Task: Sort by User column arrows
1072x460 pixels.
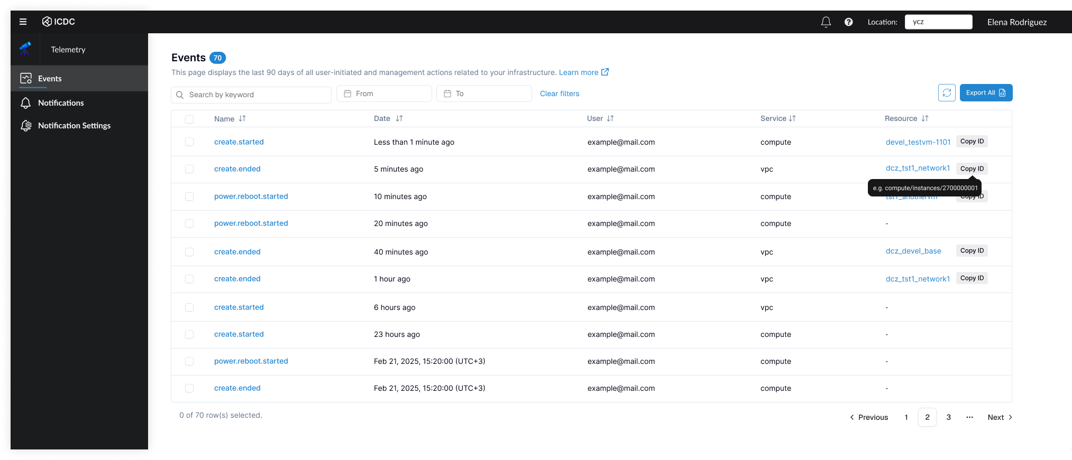Action: [x=610, y=118]
